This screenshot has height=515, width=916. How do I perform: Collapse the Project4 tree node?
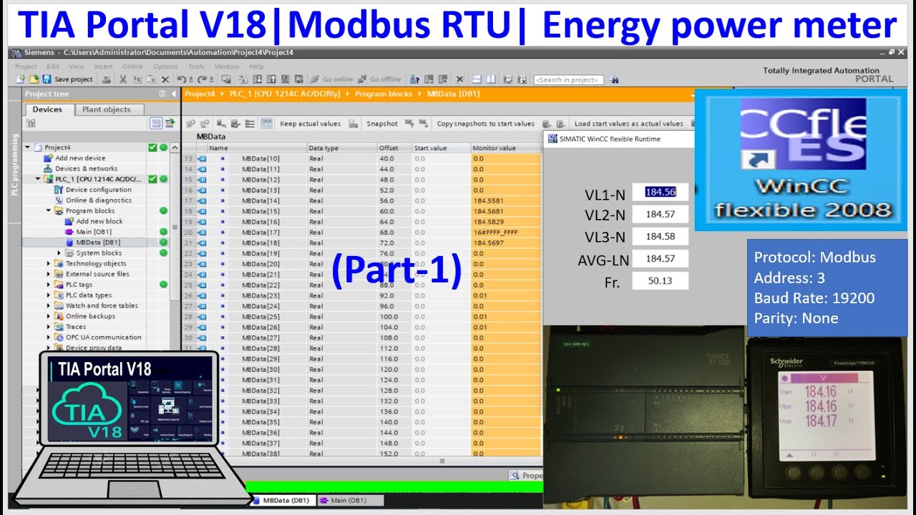(x=28, y=147)
